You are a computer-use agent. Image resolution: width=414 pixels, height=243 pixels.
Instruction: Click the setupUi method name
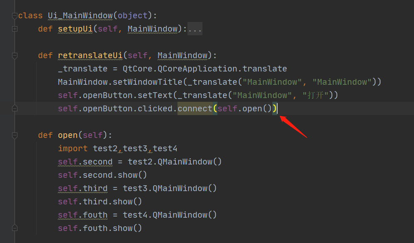click(75, 29)
